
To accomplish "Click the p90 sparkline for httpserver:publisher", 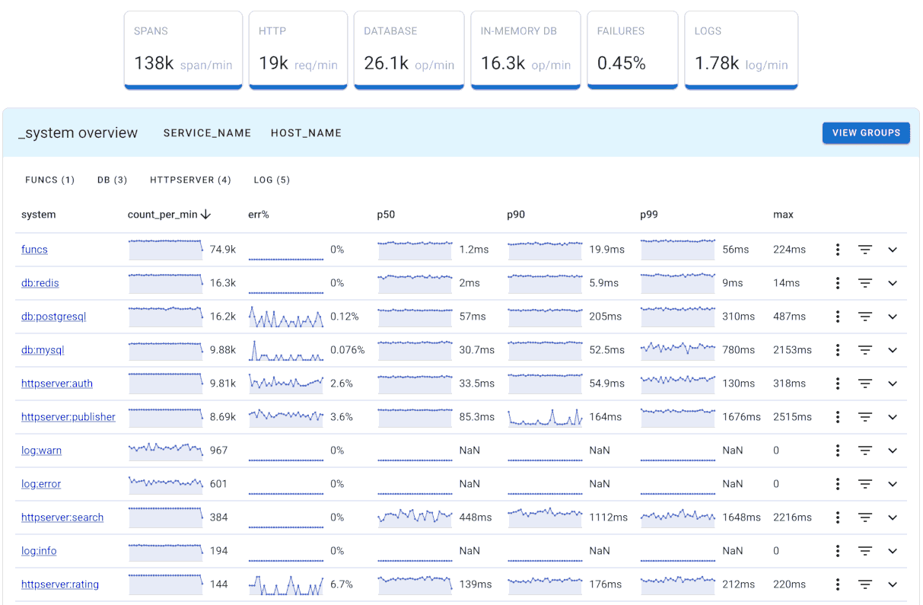I will (x=545, y=416).
